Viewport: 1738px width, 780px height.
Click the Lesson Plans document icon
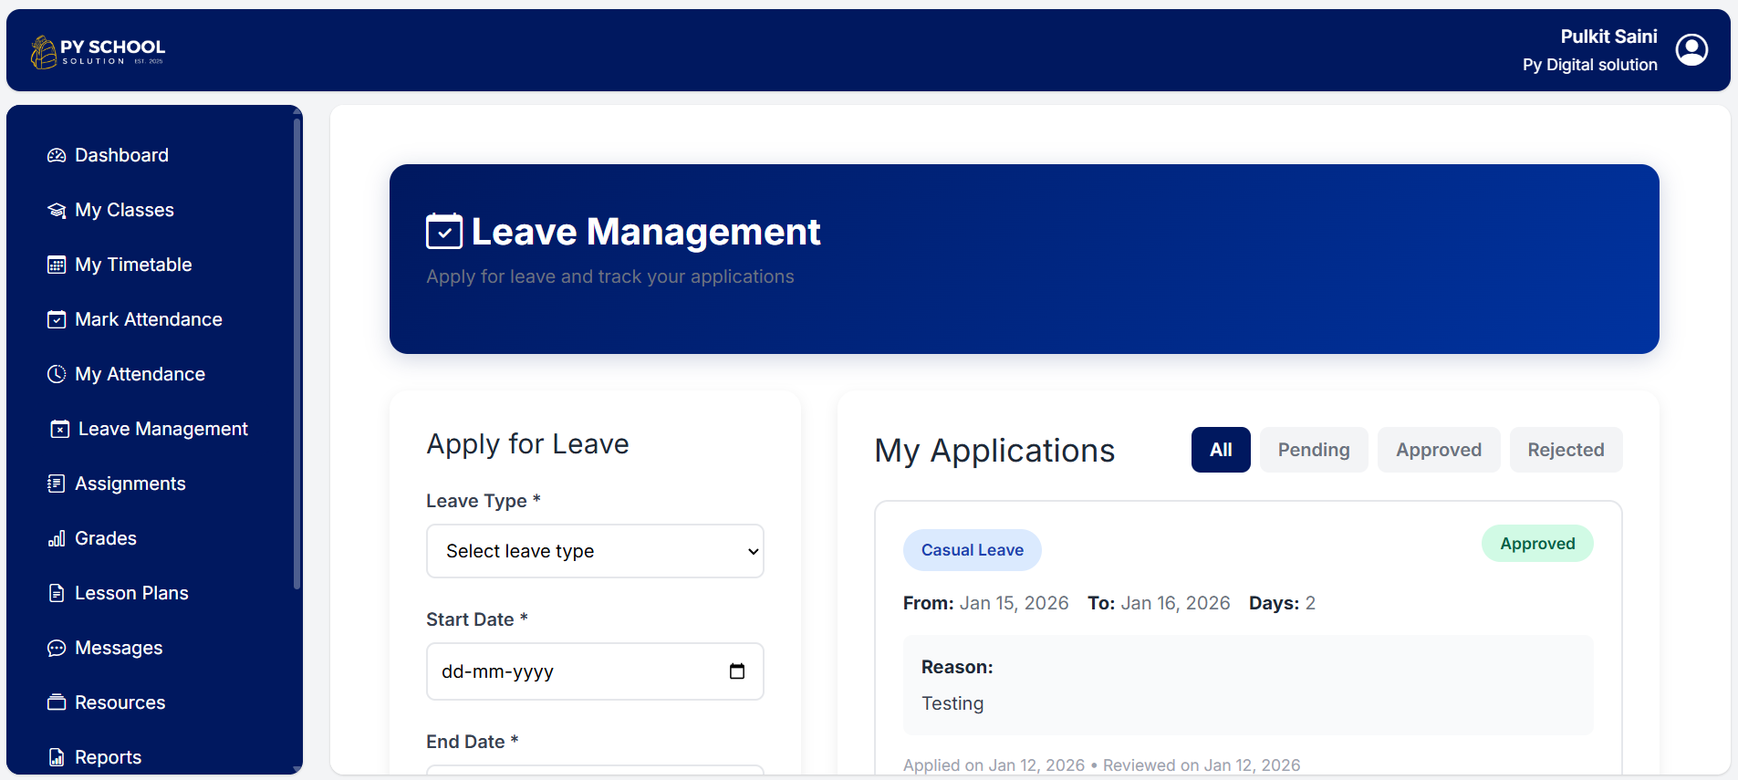point(57,593)
